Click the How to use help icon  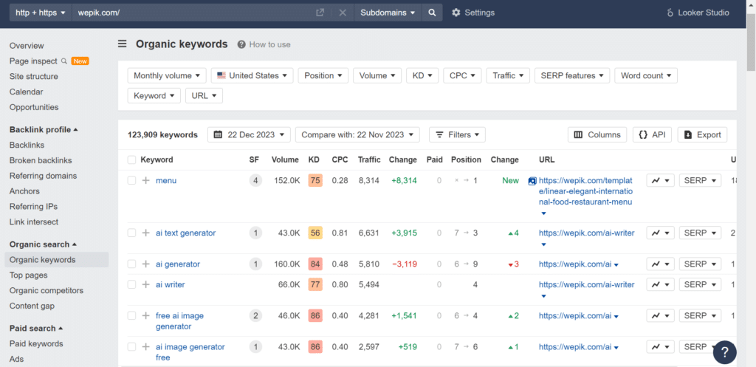tap(241, 44)
